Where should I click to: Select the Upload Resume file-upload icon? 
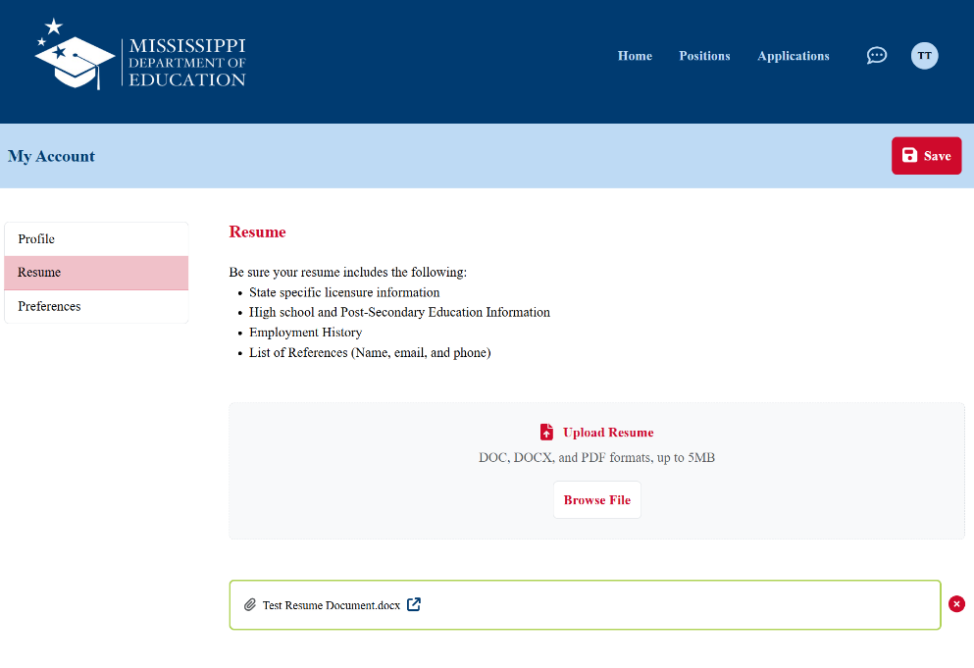point(546,432)
